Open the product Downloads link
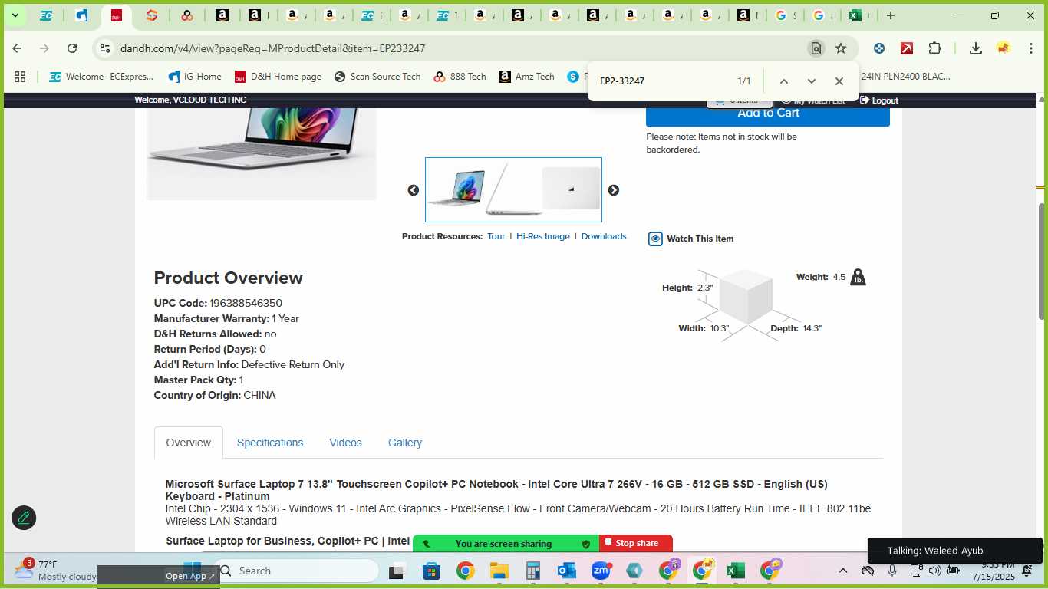The image size is (1048, 589). (604, 236)
